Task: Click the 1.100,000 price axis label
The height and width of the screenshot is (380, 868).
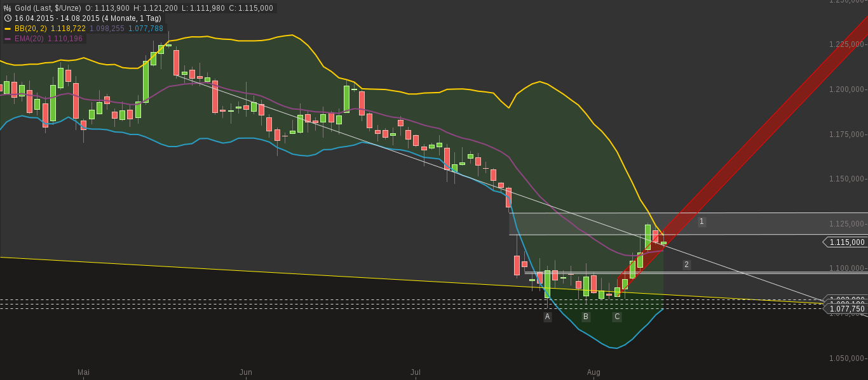Action: point(847,268)
